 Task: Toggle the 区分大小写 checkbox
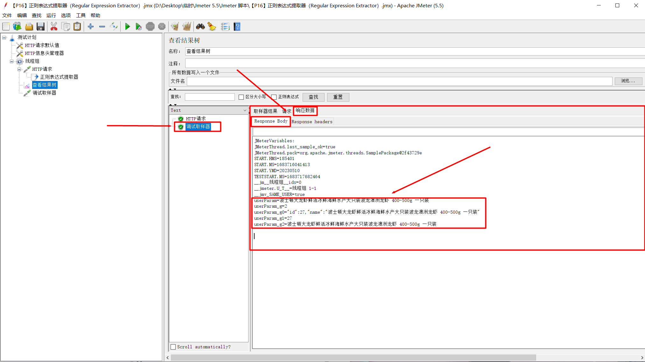pyautogui.click(x=241, y=97)
